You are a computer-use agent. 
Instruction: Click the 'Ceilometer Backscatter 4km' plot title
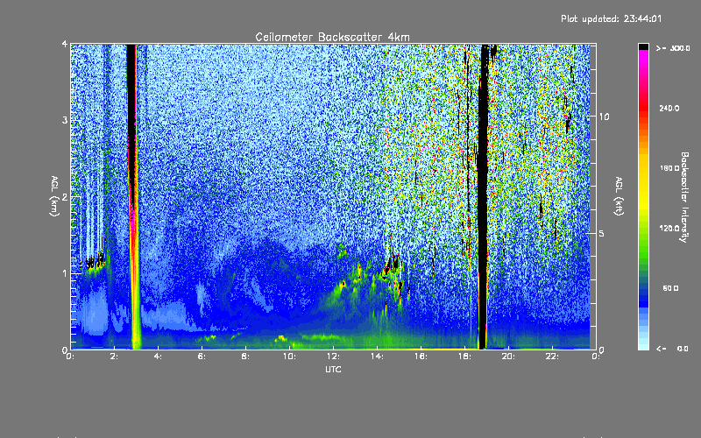pyautogui.click(x=332, y=37)
